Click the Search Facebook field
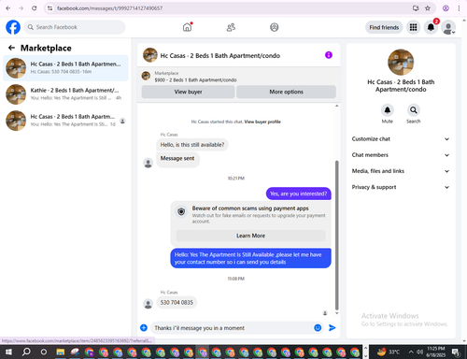Viewport: 467px width, 359px height. (75, 27)
